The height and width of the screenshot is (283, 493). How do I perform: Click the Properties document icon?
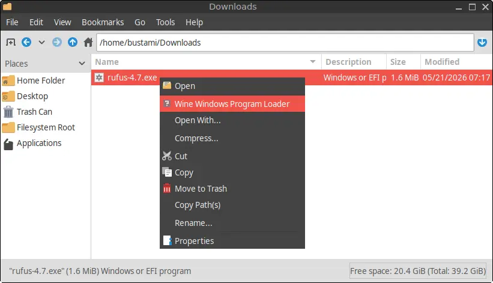pos(168,240)
